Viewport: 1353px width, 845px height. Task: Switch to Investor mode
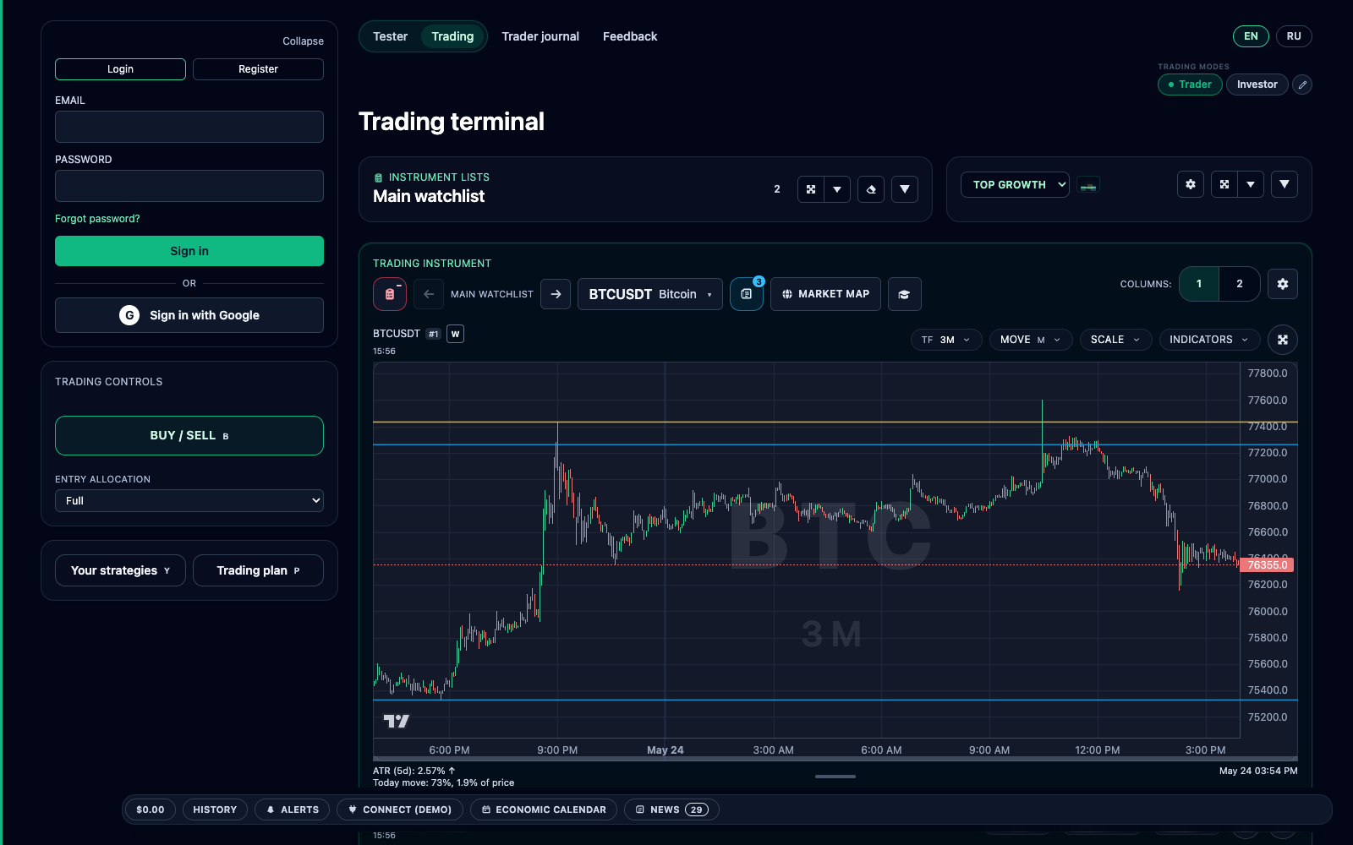1257,84
